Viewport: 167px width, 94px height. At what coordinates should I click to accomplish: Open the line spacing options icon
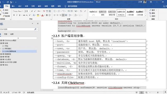(x=70, y=15)
